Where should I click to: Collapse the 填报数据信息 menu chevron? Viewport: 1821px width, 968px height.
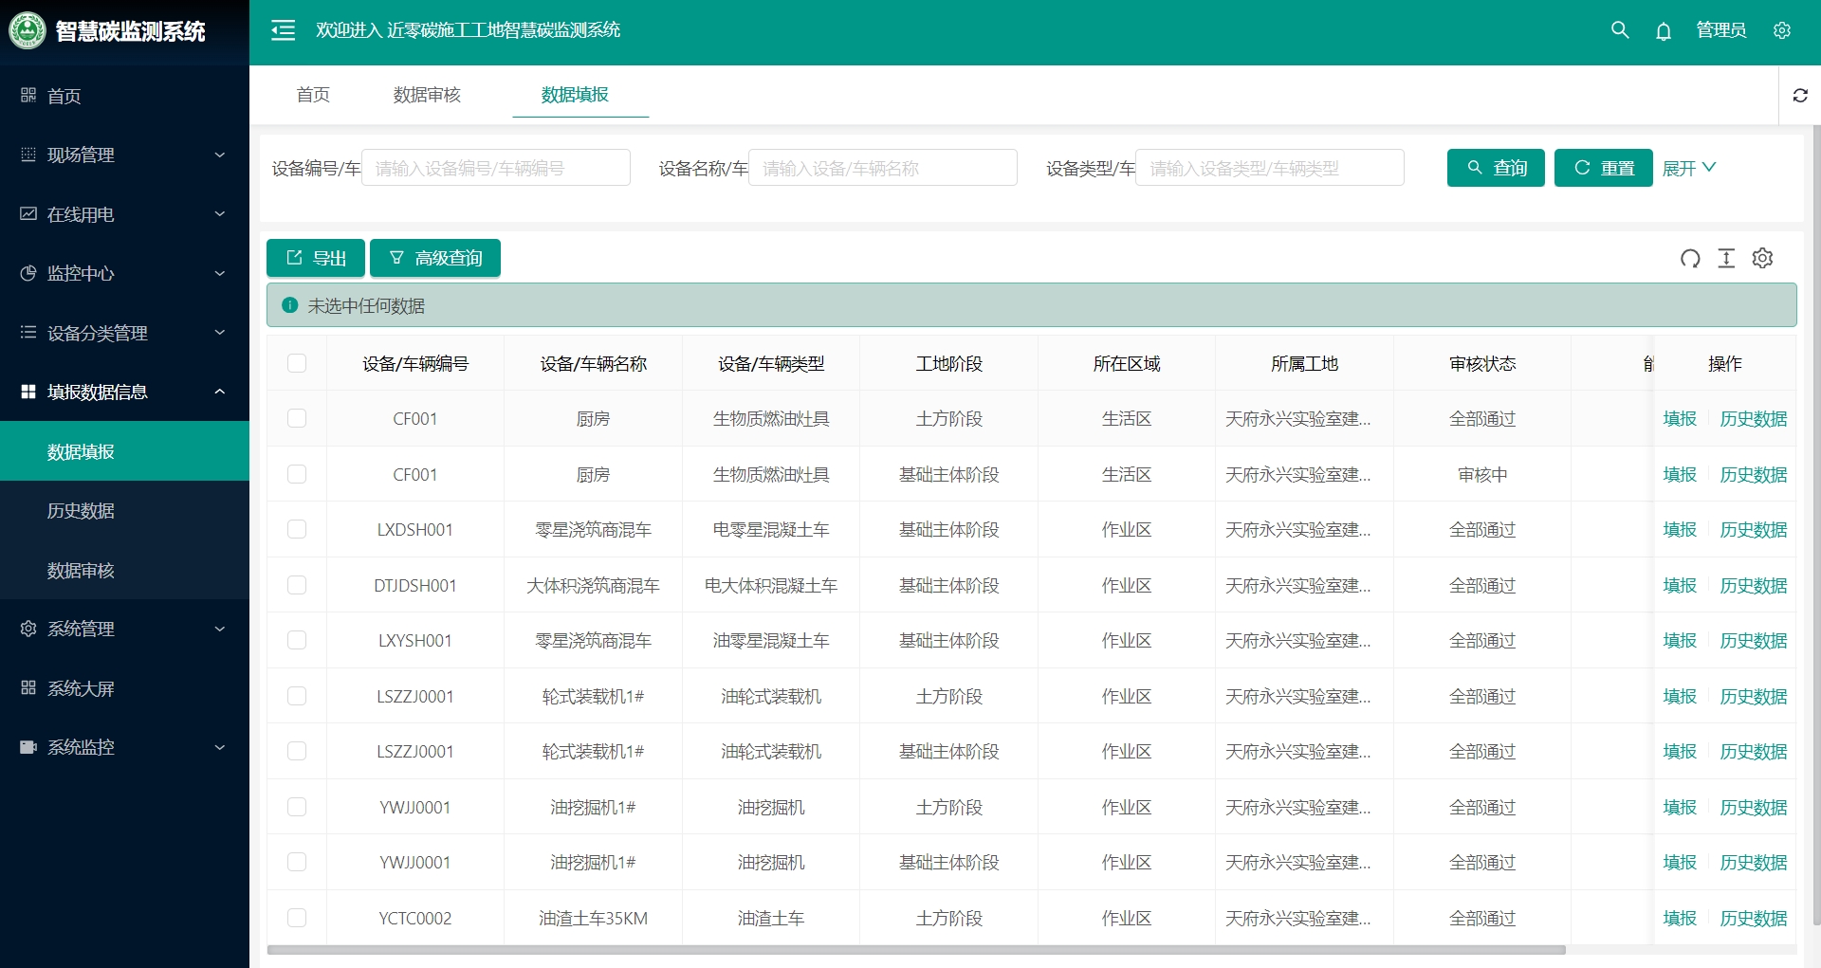tap(220, 392)
